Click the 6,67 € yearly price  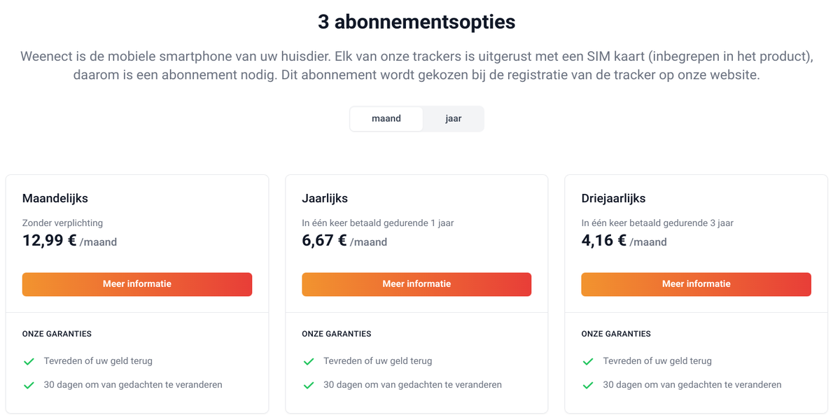pos(324,241)
